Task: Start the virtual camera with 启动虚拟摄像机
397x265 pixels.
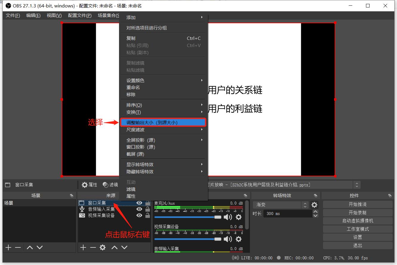Action: 358,221
